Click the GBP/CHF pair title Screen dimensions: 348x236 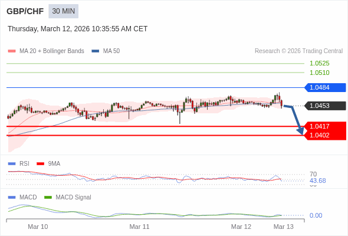tap(25, 11)
